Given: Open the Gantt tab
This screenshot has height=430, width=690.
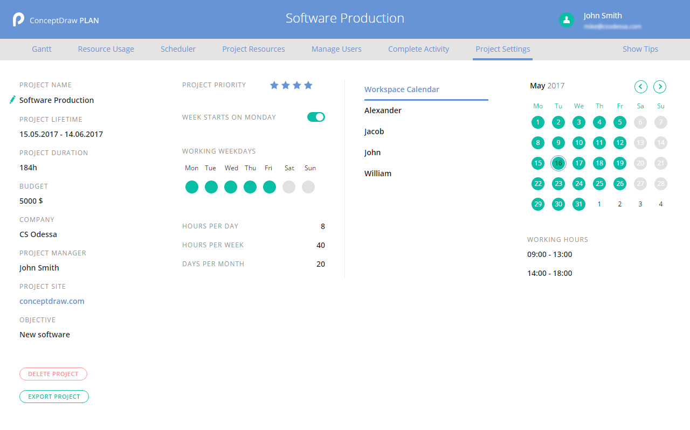Looking at the screenshot, I should (x=42, y=49).
